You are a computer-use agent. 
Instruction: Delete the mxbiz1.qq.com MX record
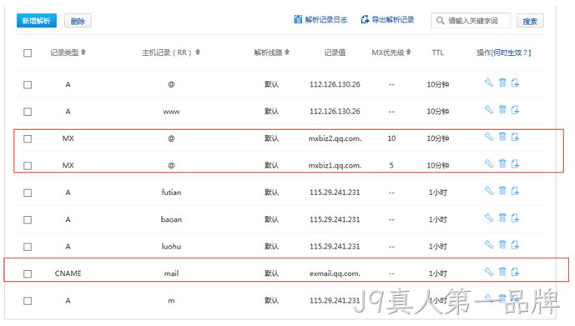coord(502,163)
